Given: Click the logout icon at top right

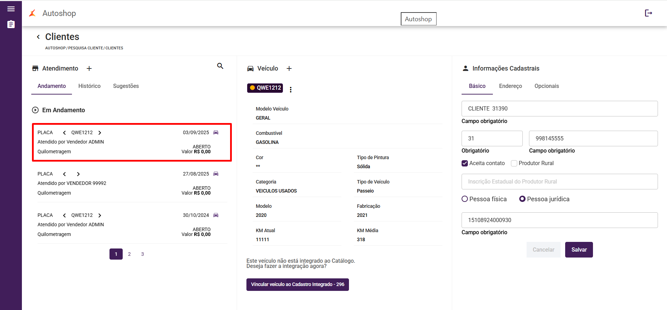Looking at the screenshot, I should (648, 13).
